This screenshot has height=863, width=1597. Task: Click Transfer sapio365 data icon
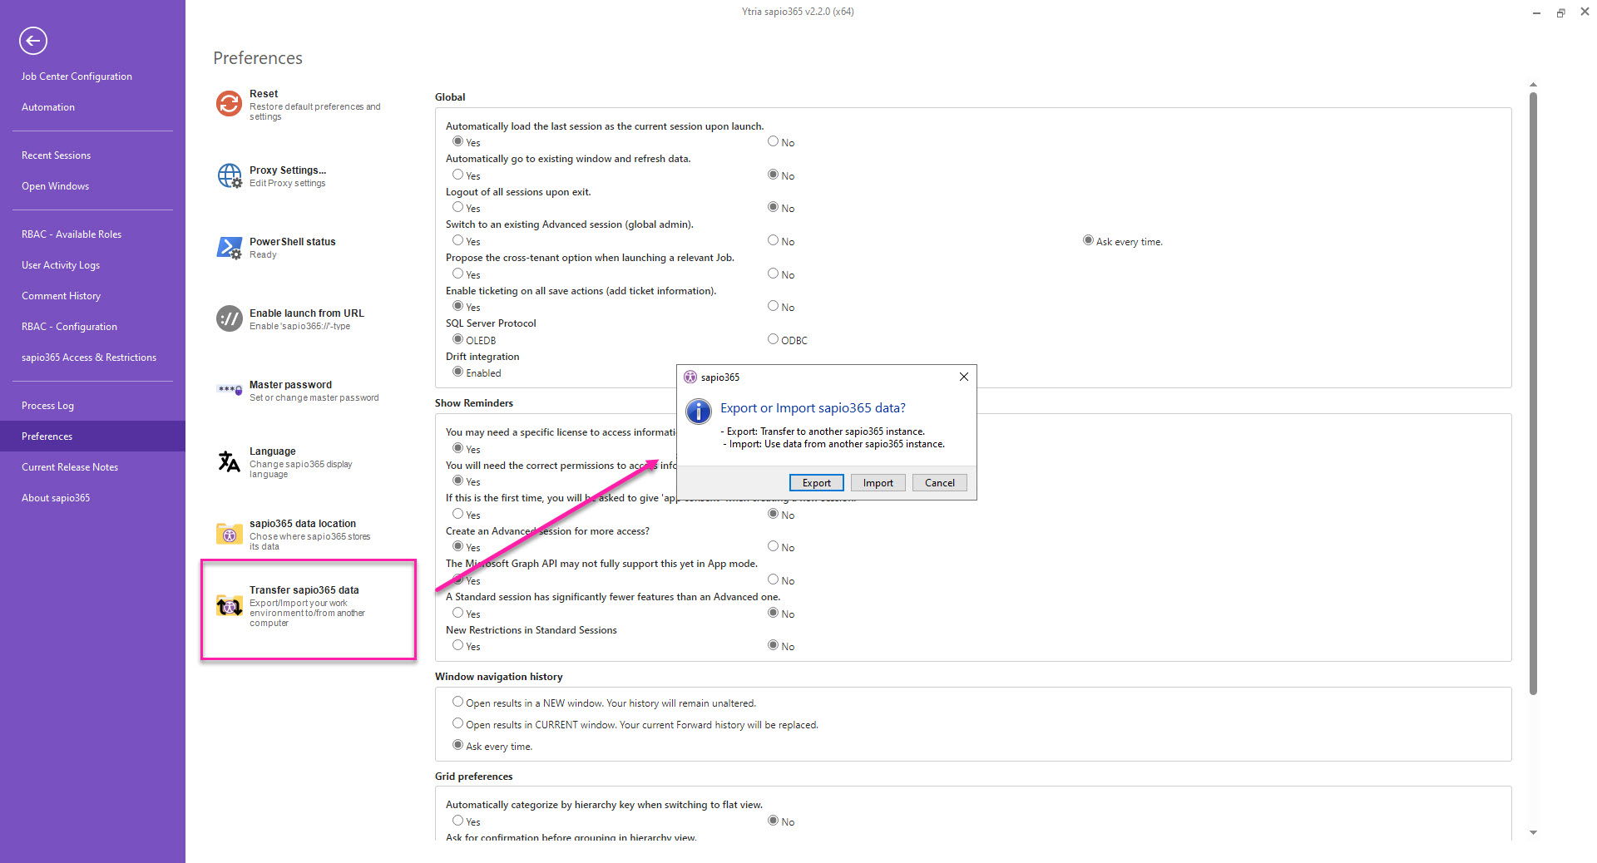pos(230,606)
